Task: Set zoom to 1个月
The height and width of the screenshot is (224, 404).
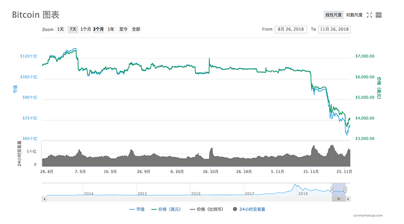Action: tap(85, 29)
